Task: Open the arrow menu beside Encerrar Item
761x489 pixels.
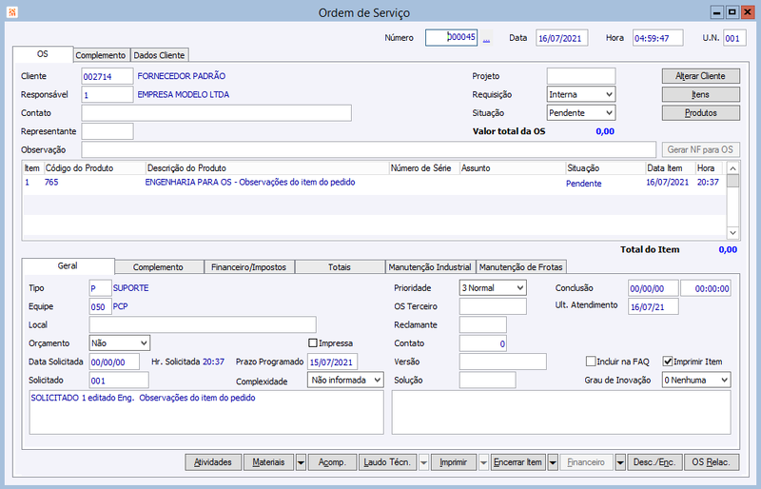Action: (553, 462)
